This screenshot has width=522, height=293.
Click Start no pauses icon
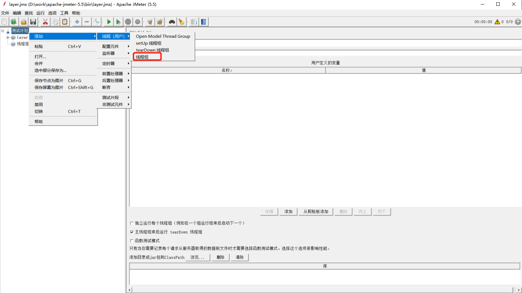pyautogui.click(x=118, y=22)
